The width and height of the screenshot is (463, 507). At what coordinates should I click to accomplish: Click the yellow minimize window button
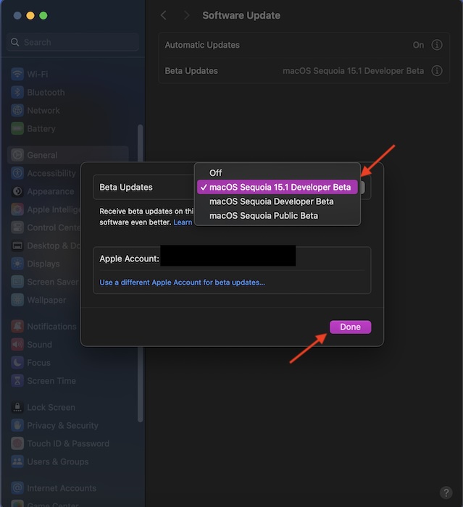pyautogui.click(x=30, y=15)
